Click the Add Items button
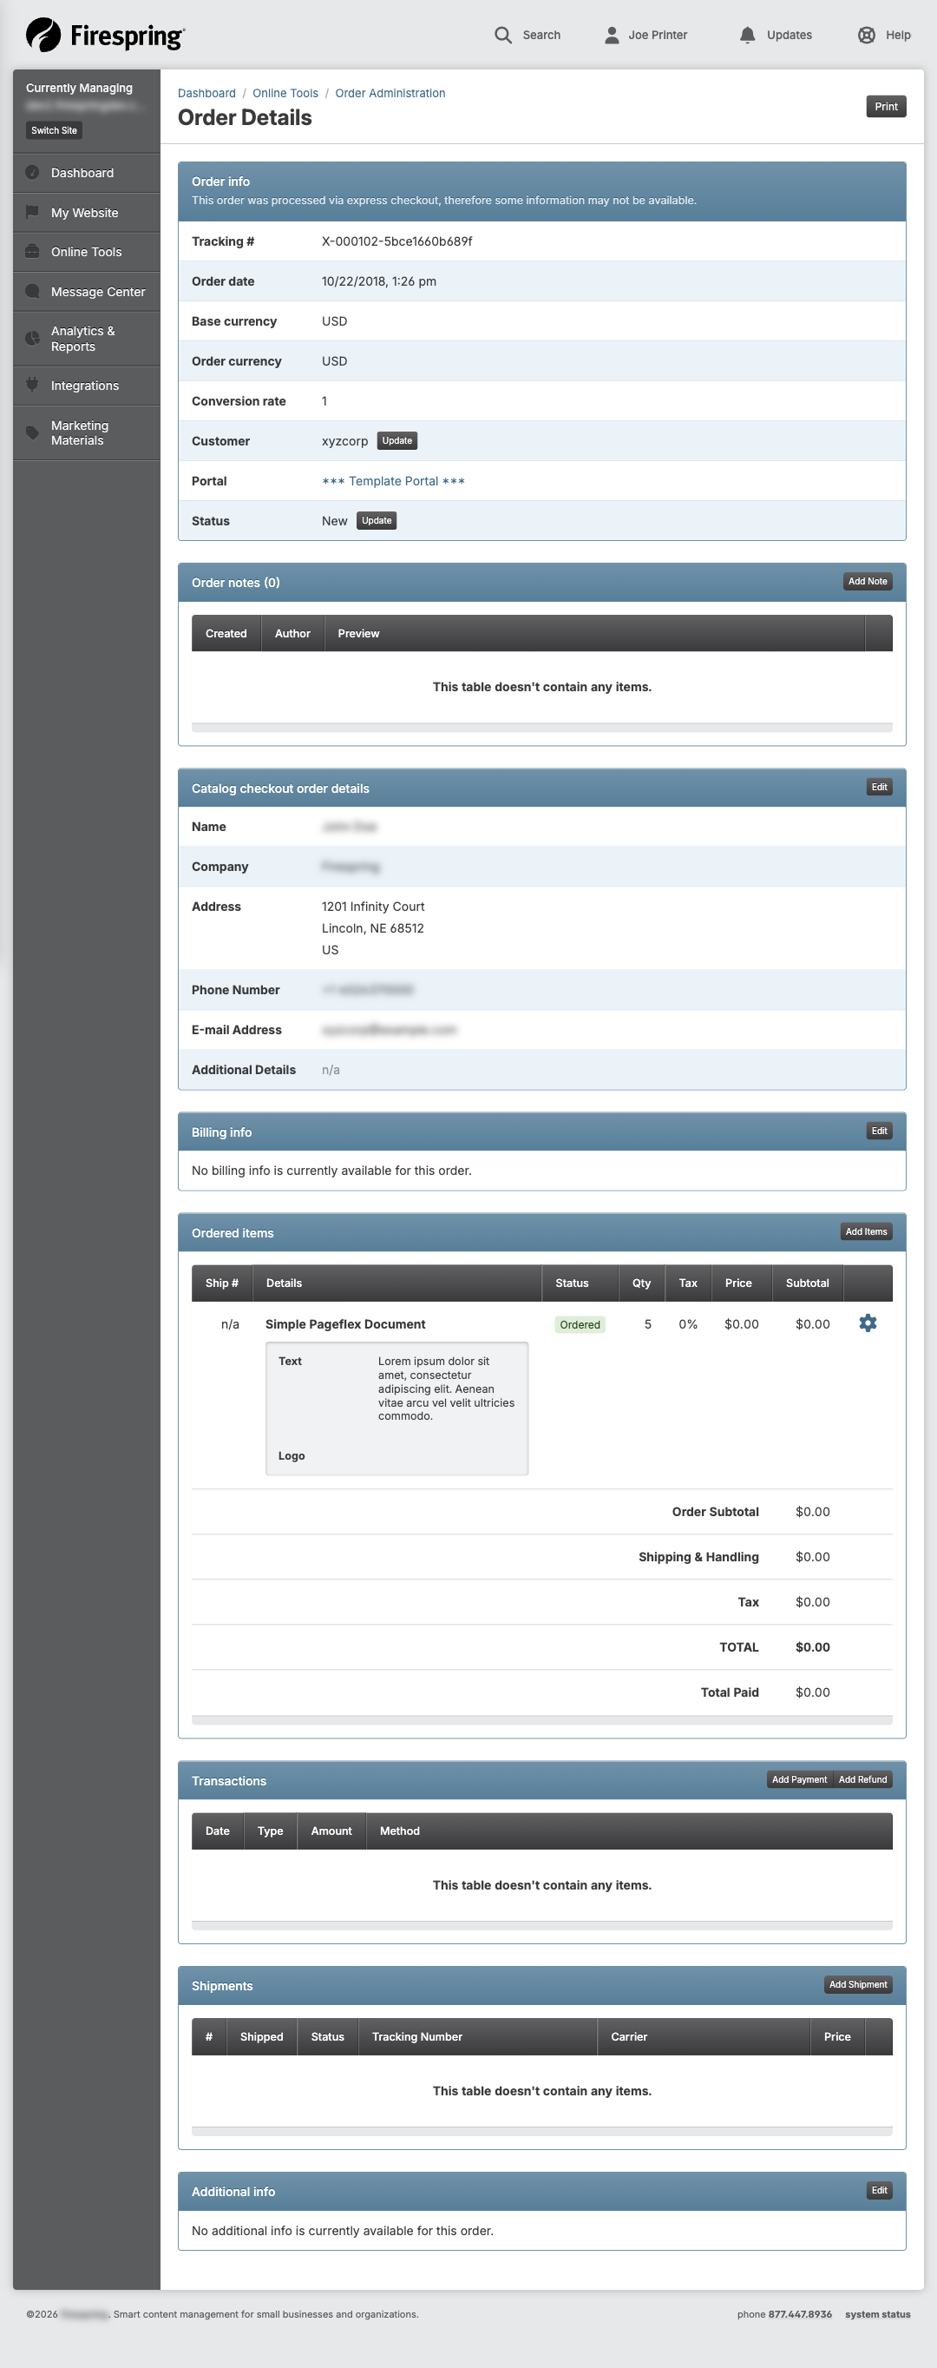This screenshot has height=2368, width=937. click(866, 1232)
